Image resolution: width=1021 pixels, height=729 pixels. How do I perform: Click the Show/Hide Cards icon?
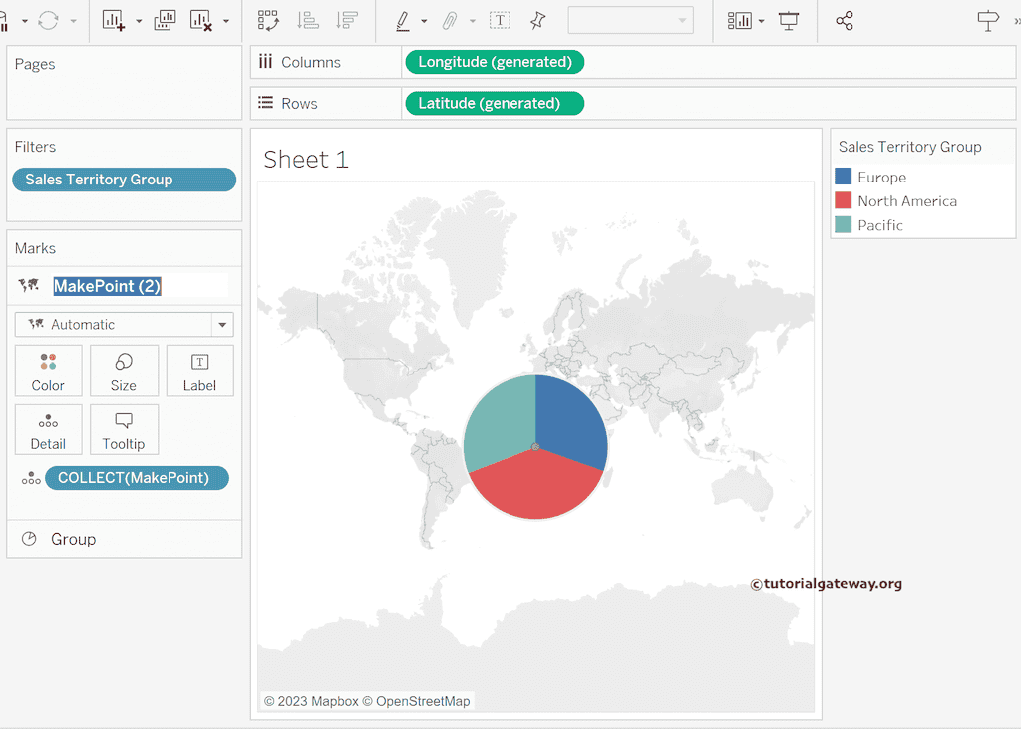click(739, 21)
